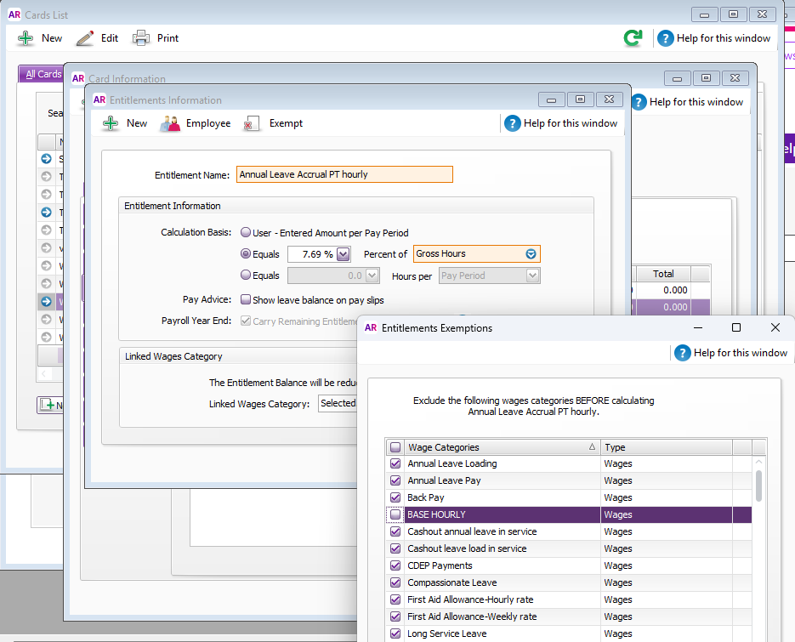Click the New icon in Cards List toolbar
The height and width of the screenshot is (642, 795).
26,38
